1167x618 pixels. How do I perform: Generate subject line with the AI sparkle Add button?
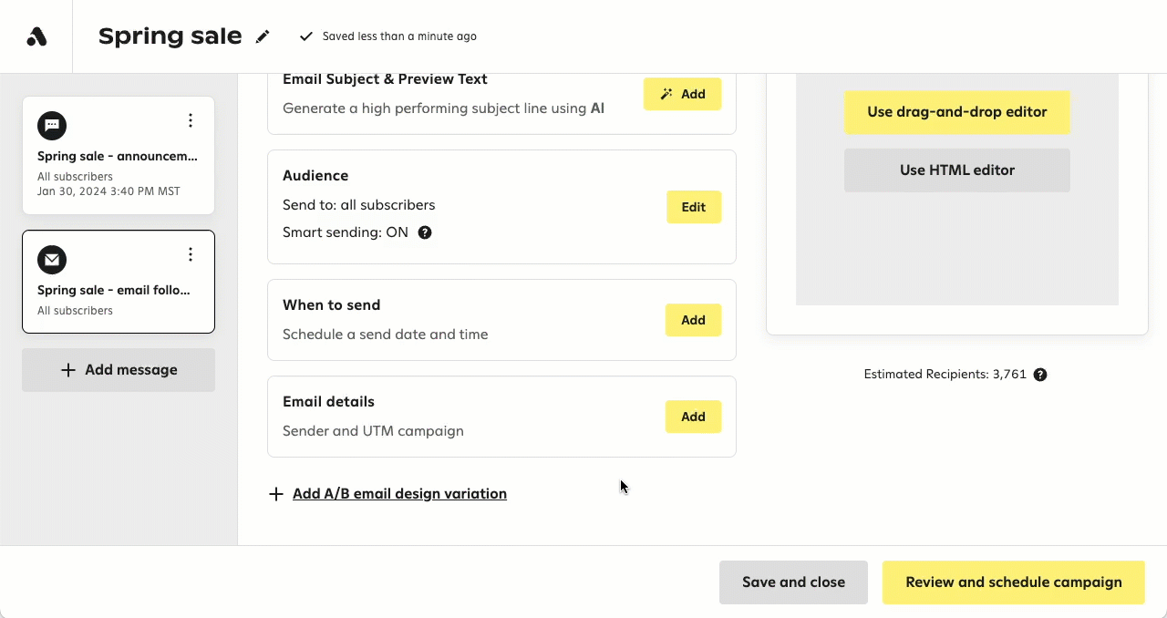[x=682, y=94]
